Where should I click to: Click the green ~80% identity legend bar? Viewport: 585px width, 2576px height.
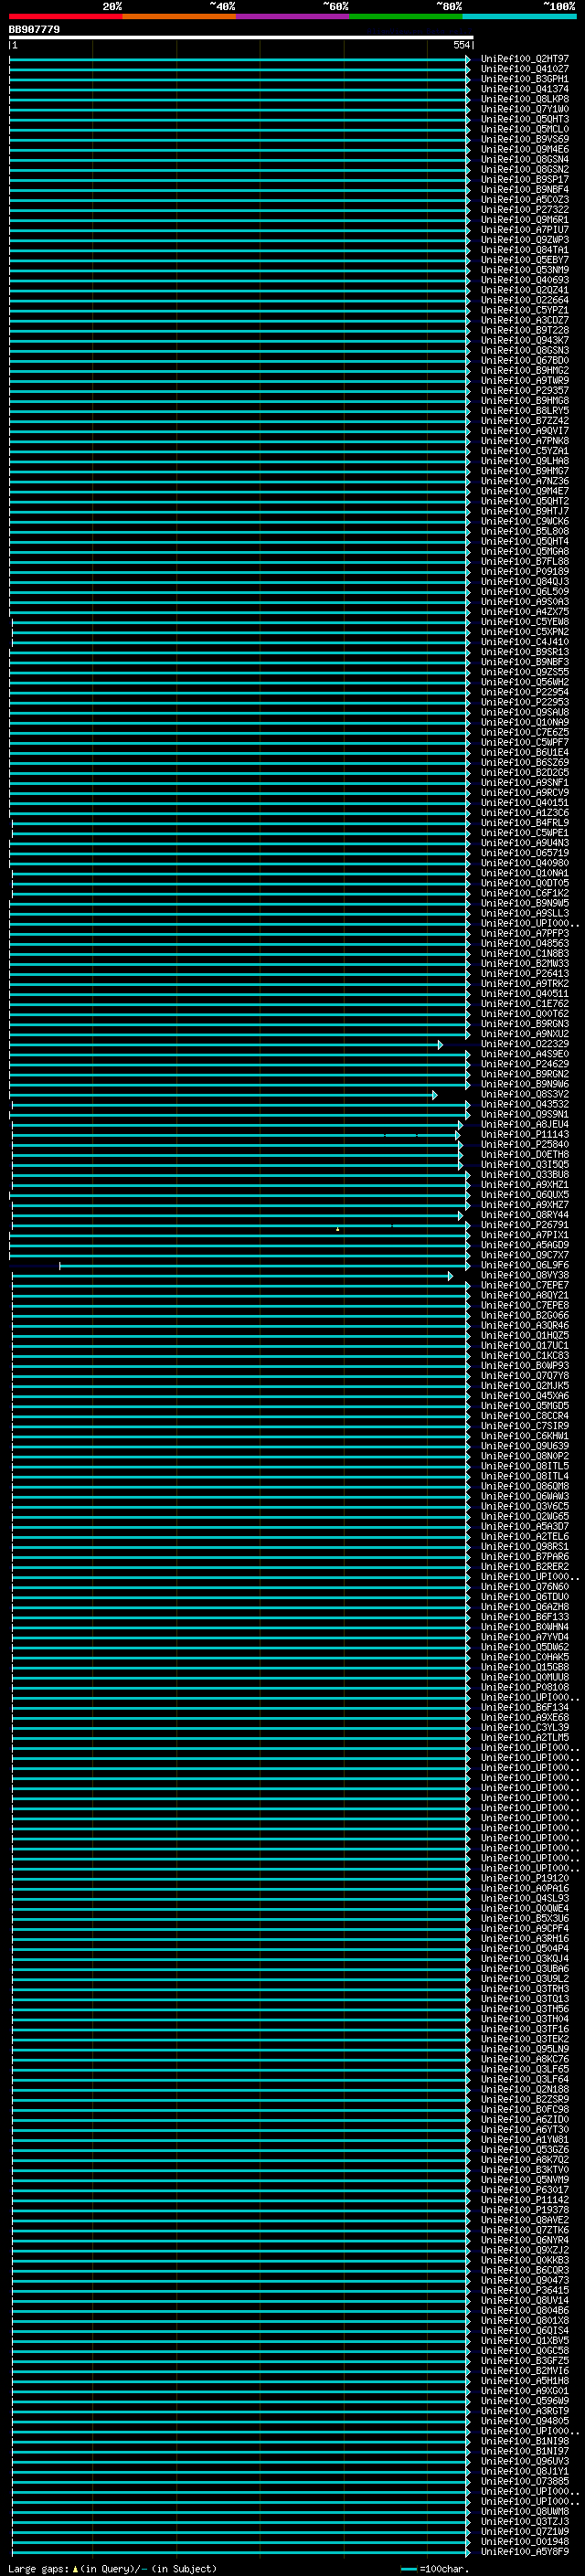pyautogui.click(x=406, y=16)
